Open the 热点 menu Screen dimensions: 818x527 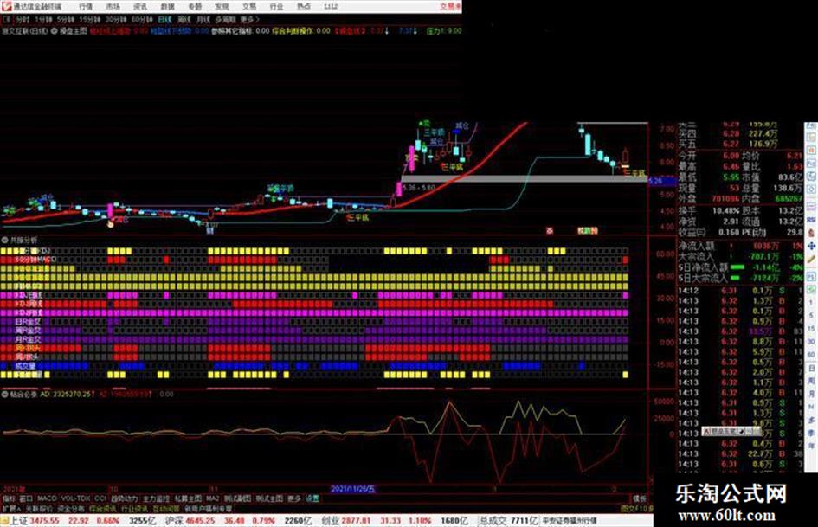[303, 7]
